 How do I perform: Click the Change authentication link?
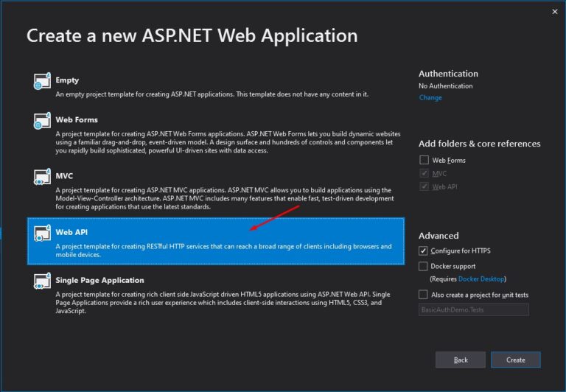[x=430, y=98]
